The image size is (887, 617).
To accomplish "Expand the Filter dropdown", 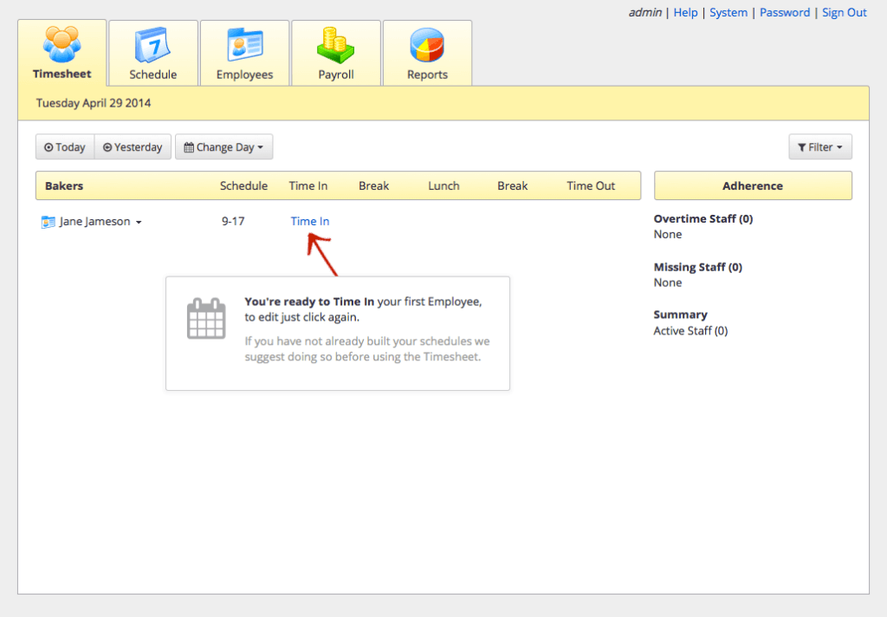I will tap(819, 147).
